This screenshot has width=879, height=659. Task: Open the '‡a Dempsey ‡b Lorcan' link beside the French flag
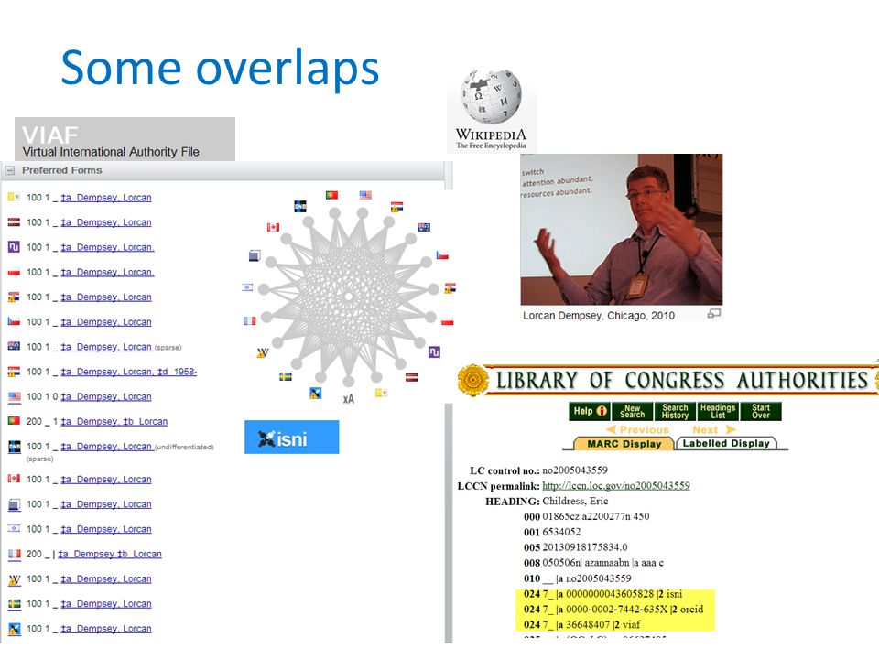[110, 554]
